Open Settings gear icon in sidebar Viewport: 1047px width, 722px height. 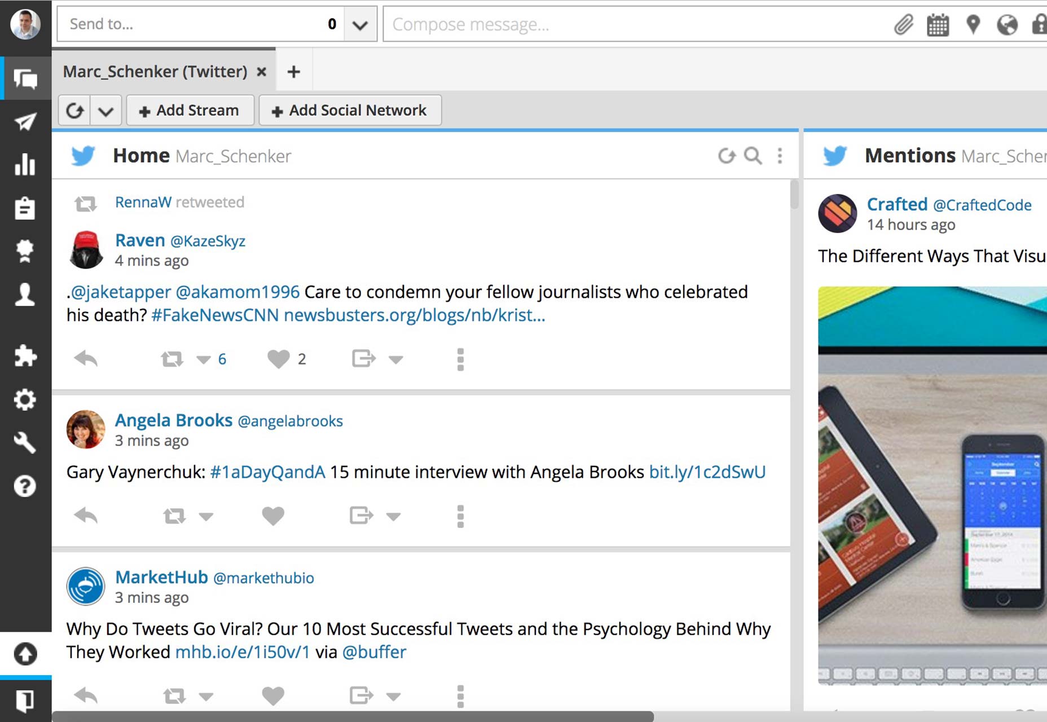[x=25, y=399]
